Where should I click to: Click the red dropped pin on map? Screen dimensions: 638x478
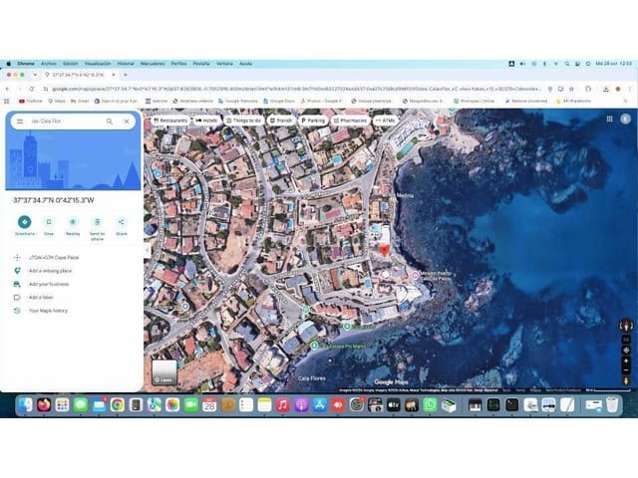[384, 250]
